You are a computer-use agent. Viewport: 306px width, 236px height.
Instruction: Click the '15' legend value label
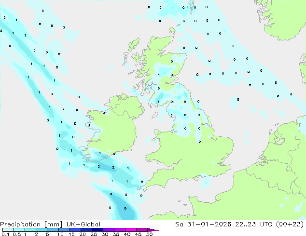pyautogui.click(x=71, y=234)
